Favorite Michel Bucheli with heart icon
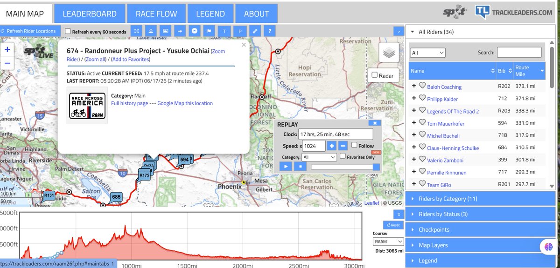 tap(422, 135)
